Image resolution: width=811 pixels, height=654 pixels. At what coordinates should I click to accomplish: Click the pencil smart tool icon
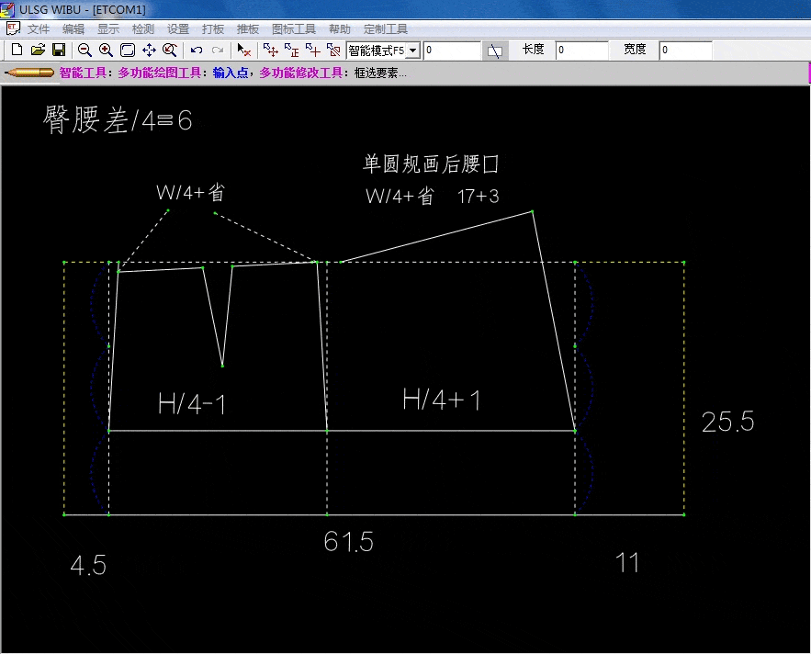click(28, 73)
